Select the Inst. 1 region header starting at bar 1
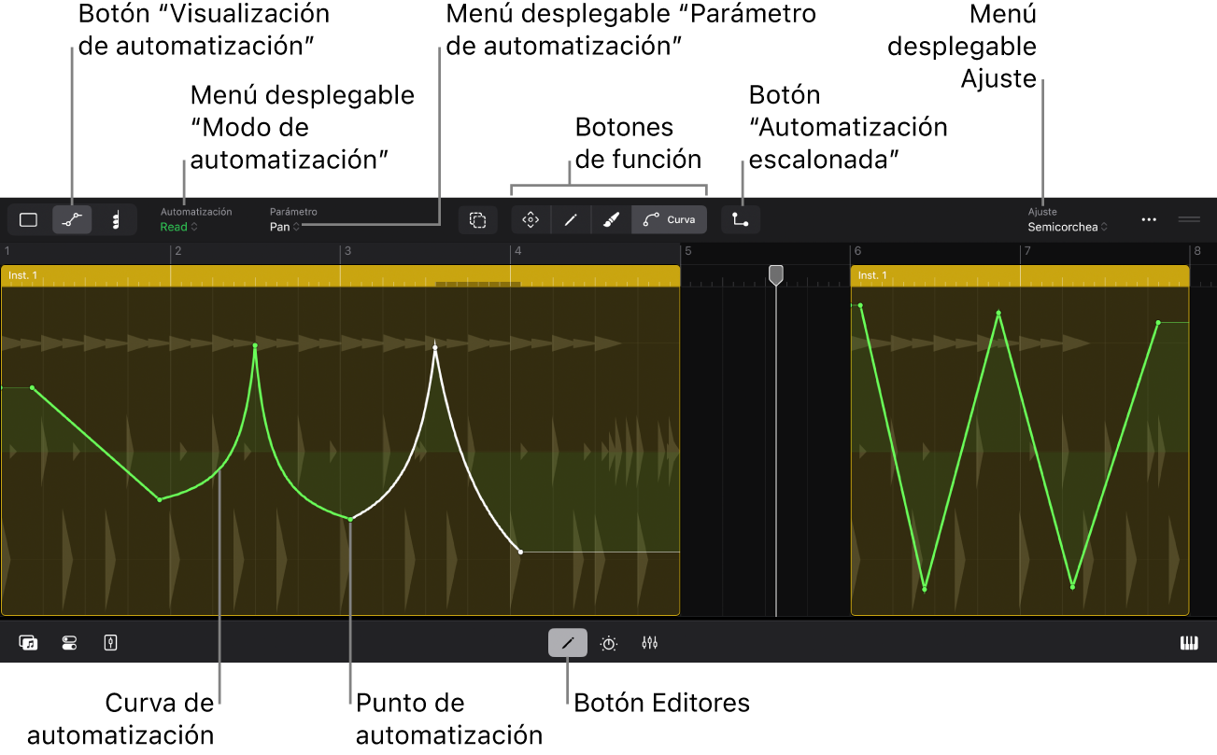The height and width of the screenshot is (755, 1217). 340,275
